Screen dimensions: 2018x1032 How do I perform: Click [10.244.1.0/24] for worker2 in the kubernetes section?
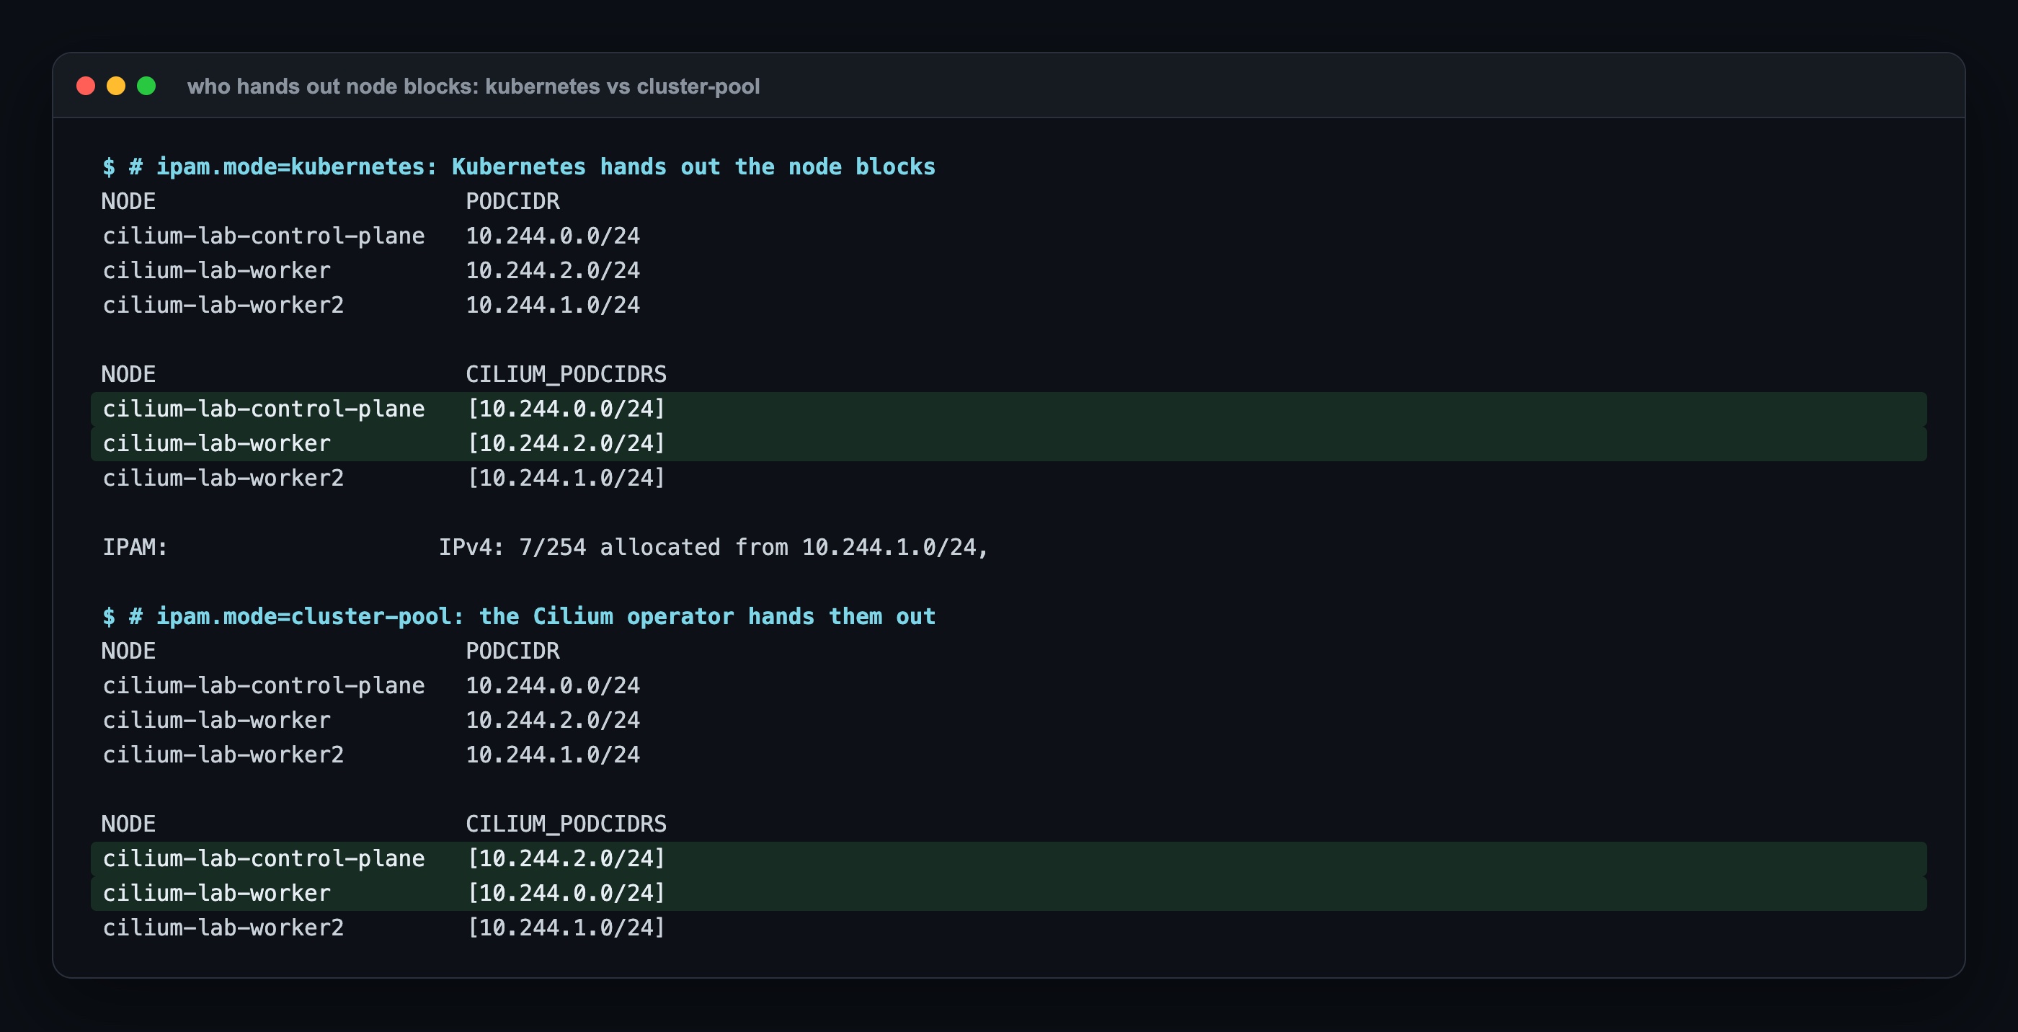566,478
